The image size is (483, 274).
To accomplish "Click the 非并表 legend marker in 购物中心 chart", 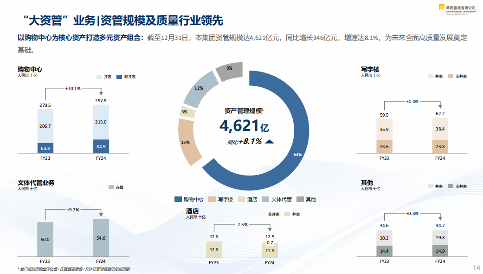I will click(119, 77).
